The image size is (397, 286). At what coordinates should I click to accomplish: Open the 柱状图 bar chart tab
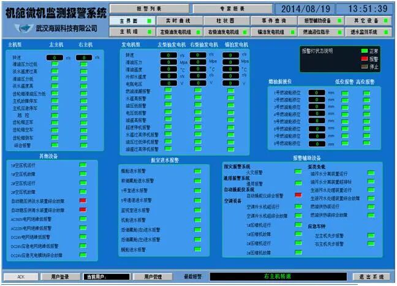click(227, 21)
